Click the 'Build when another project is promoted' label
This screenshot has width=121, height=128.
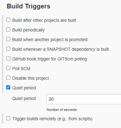[50, 40]
